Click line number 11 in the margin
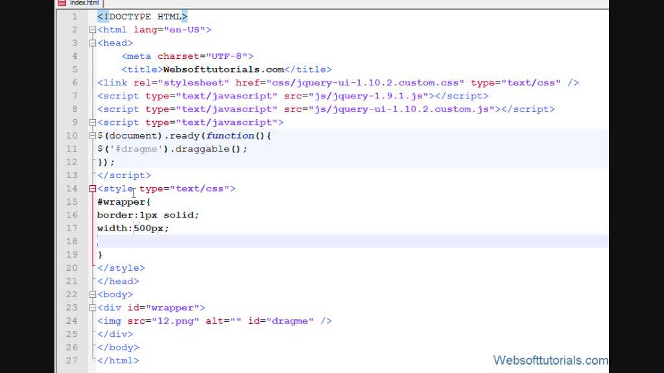Viewport: 664px width, 373px height. point(71,149)
